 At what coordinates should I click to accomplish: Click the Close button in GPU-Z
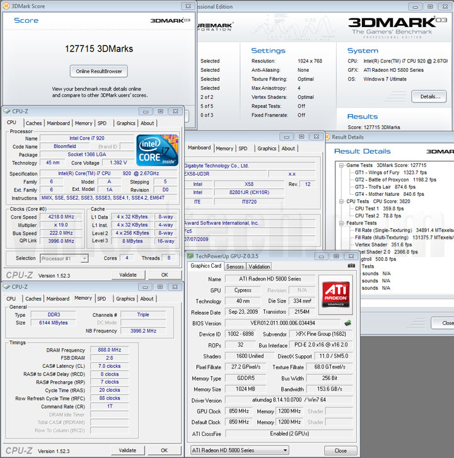[x=340, y=450]
